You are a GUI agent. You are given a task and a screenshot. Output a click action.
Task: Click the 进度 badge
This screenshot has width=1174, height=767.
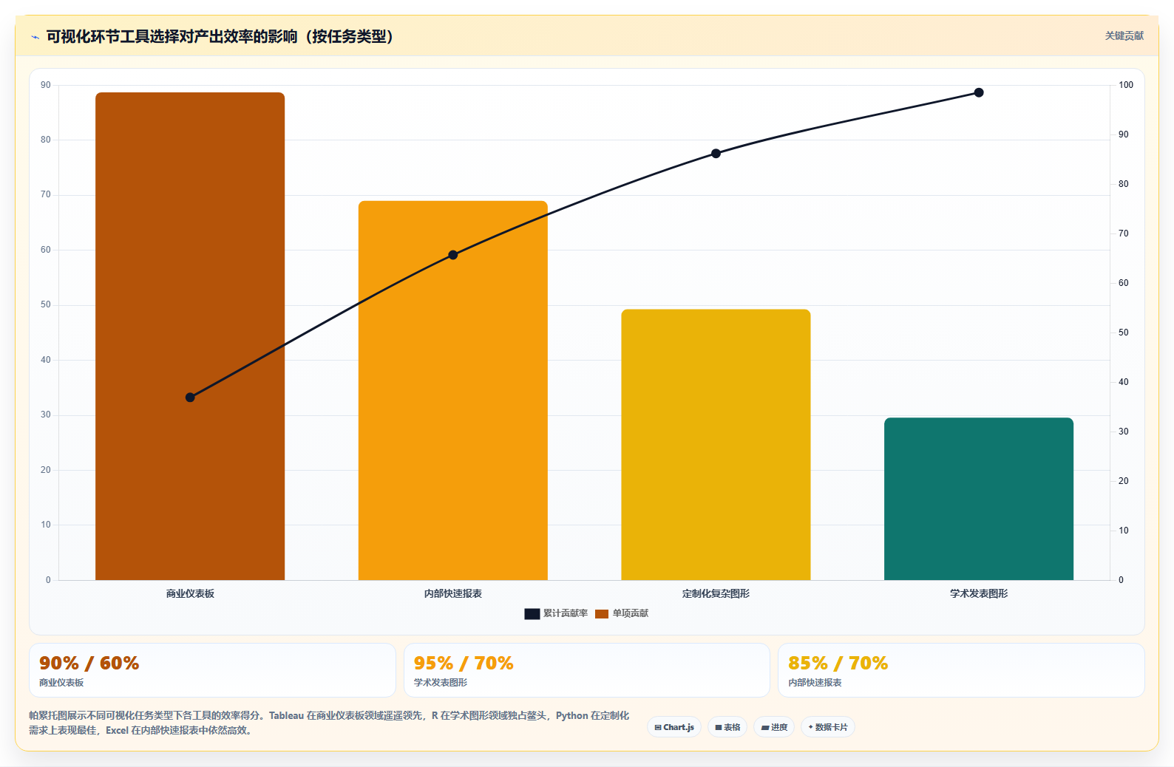click(775, 727)
